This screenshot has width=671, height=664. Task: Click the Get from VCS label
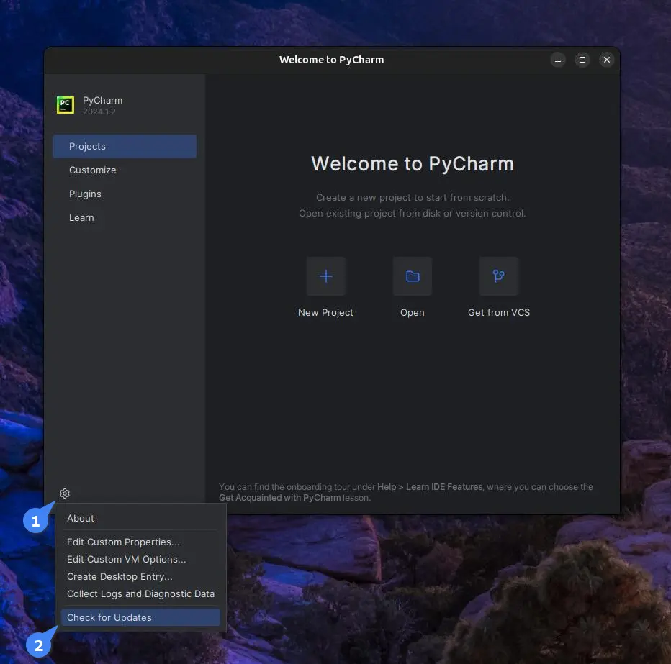tap(499, 312)
